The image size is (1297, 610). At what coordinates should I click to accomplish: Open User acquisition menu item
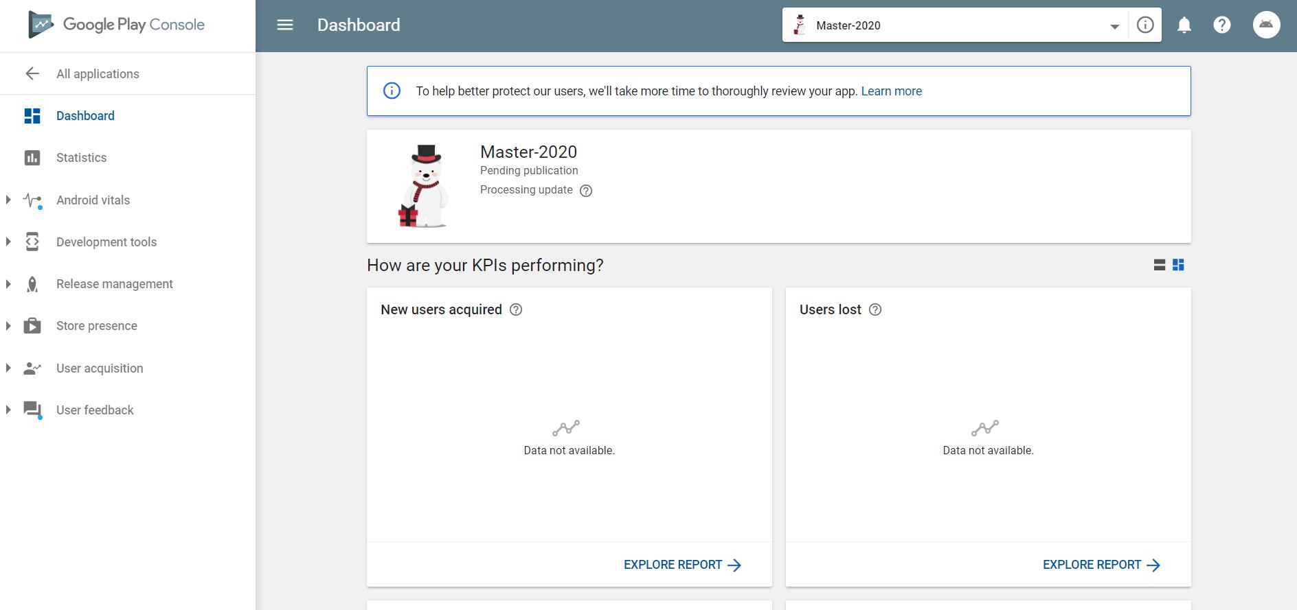pos(100,368)
